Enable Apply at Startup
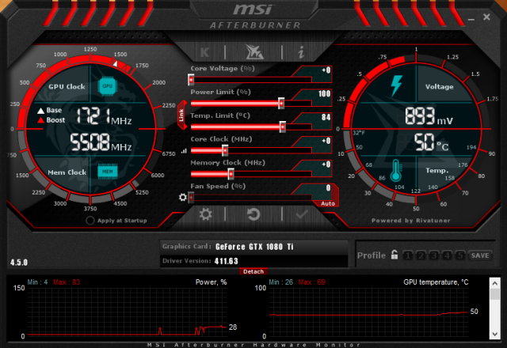The width and height of the screenshot is (507, 348). (x=90, y=221)
